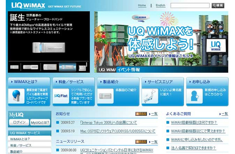Image resolution: width=235 pixels, height=154 pixels.
Task: Click the 検索 search button
Action: pyautogui.click(x=218, y=5)
